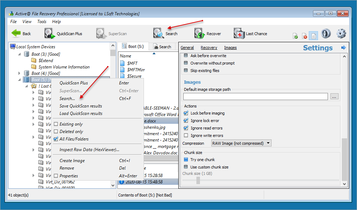Collapse Settings panel with blue arrow

pyautogui.click(x=344, y=48)
